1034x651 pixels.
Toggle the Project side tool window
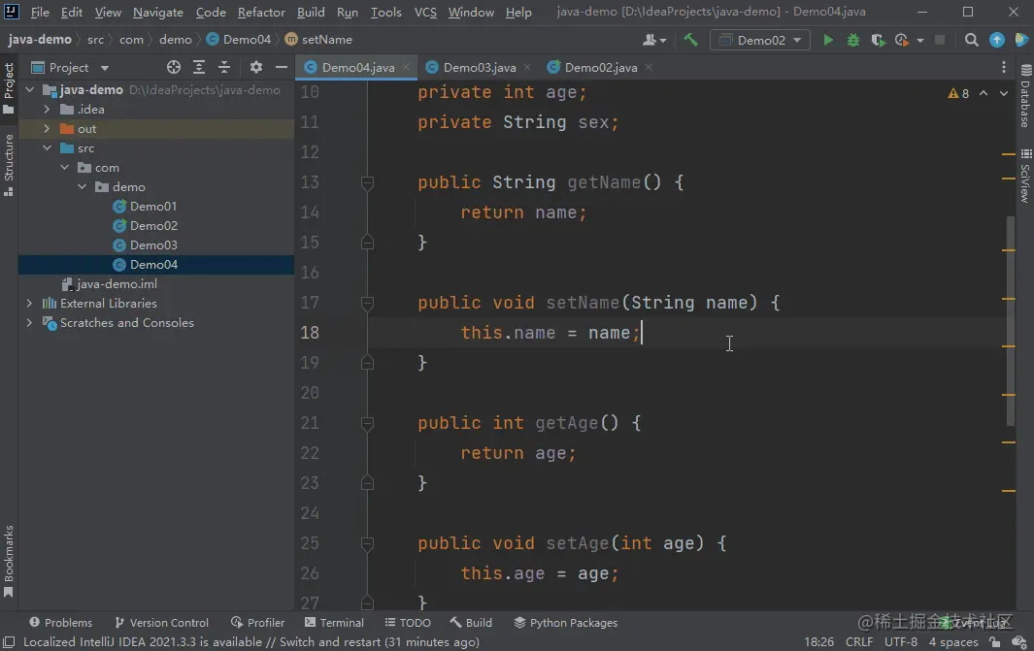coord(9,88)
